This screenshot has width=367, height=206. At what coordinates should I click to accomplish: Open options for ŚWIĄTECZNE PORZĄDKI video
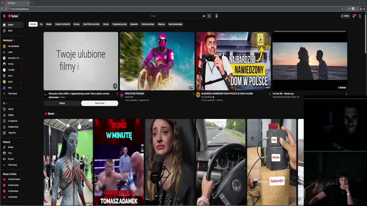tap(193, 94)
